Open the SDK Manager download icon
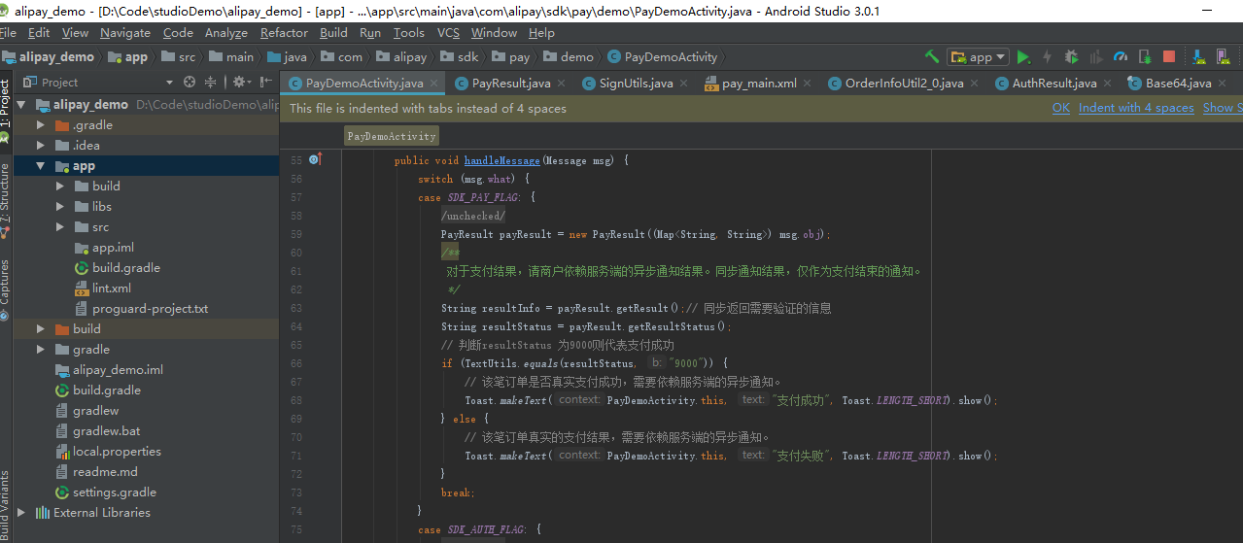The image size is (1243, 543). [1199, 56]
